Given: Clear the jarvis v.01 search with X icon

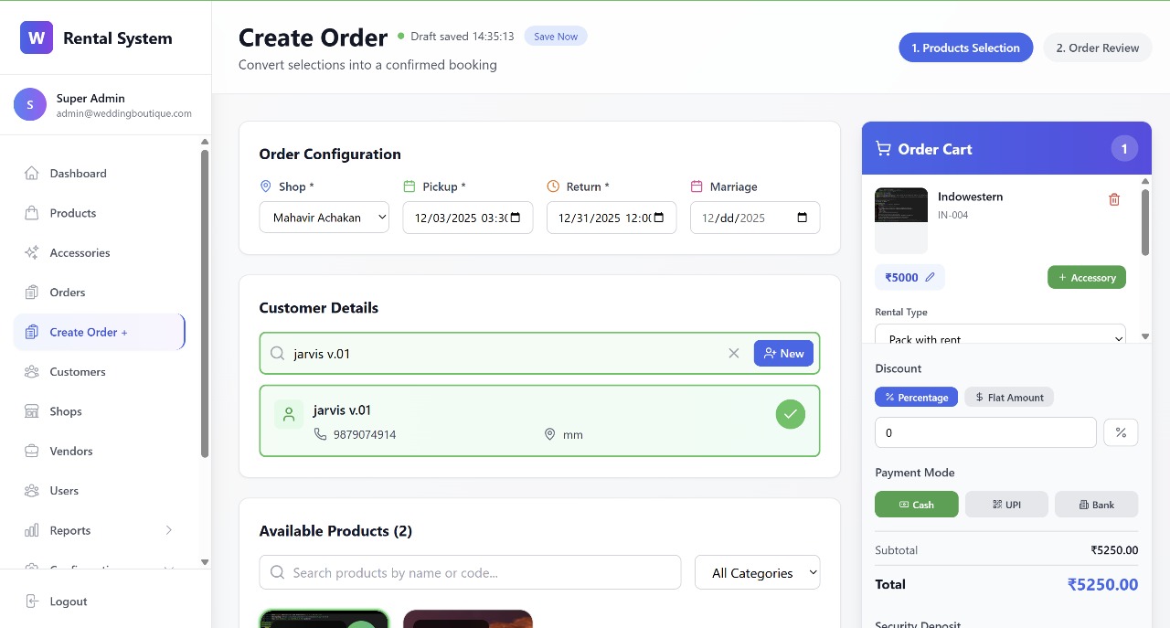Looking at the screenshot, I should pos(734,353).
